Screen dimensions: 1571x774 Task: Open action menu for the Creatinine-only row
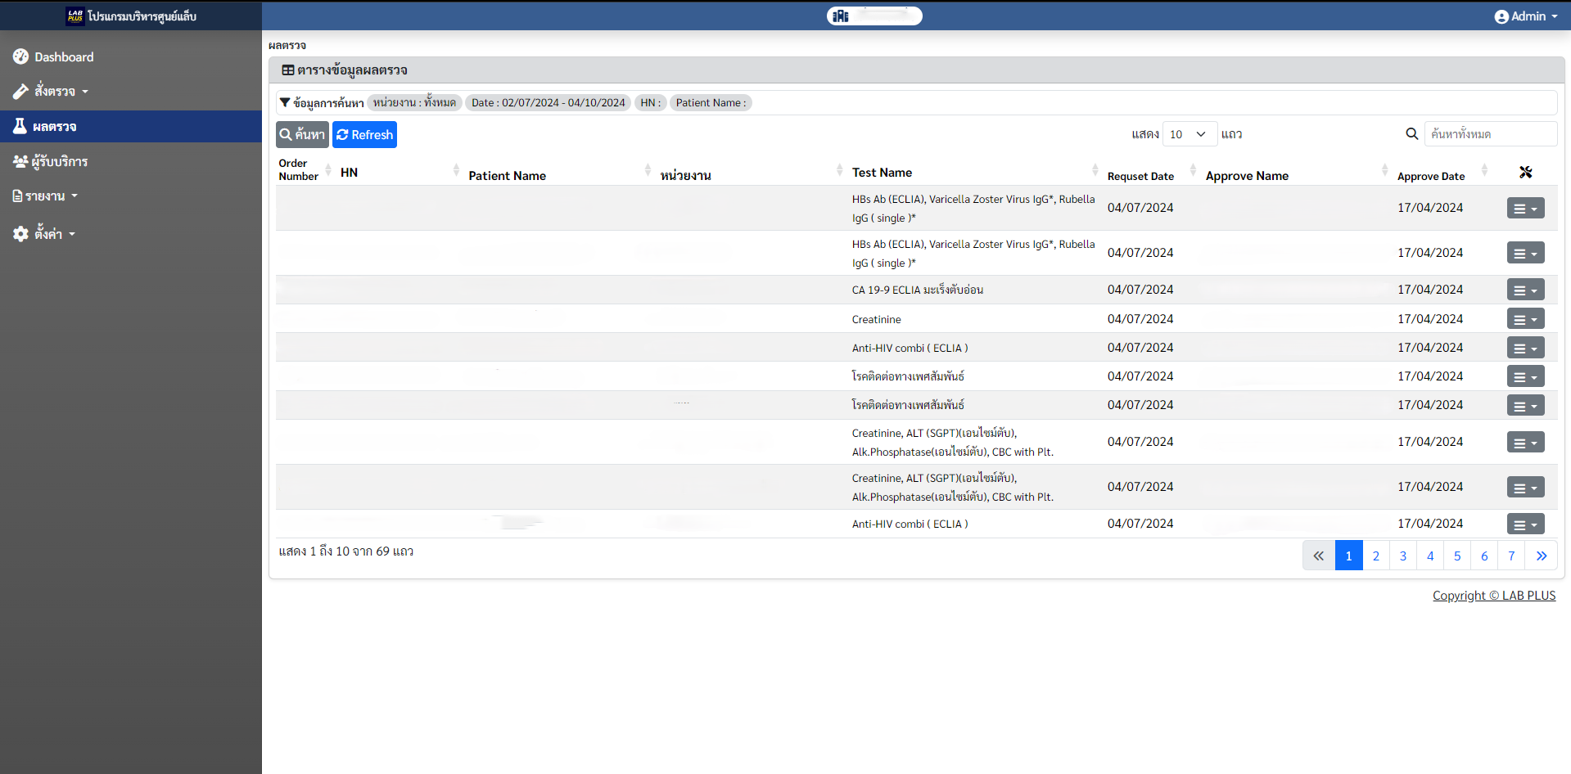click(1525, 320)
